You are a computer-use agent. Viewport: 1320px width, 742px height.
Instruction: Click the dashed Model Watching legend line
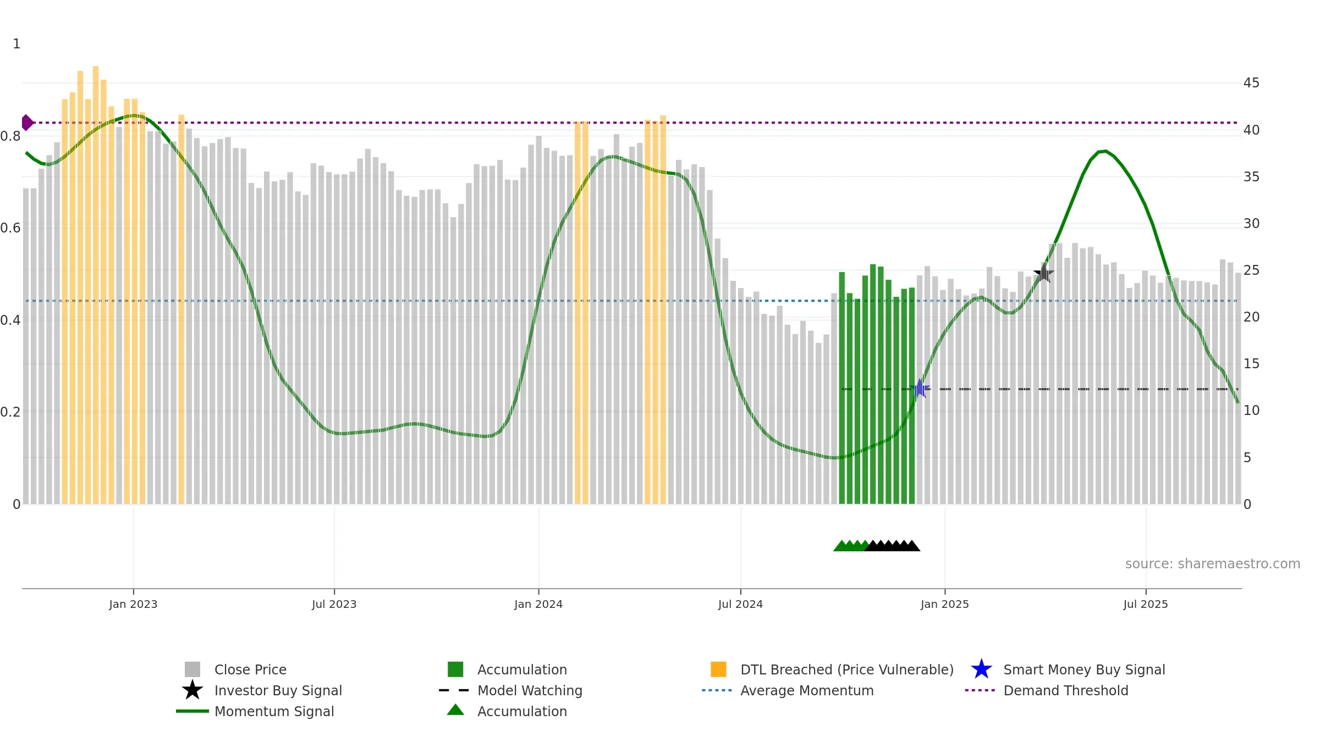tap(454, 690)
